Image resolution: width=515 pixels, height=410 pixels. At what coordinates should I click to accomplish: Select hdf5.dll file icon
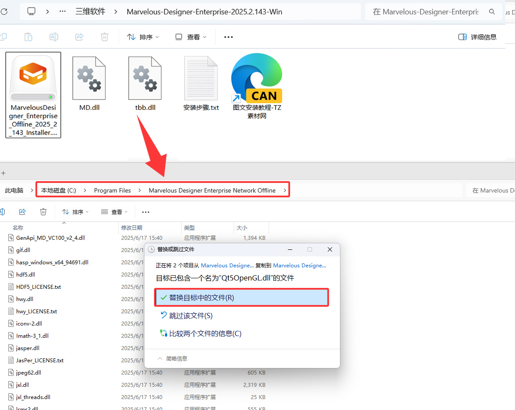pyautogui.click(x=11, y=274)
